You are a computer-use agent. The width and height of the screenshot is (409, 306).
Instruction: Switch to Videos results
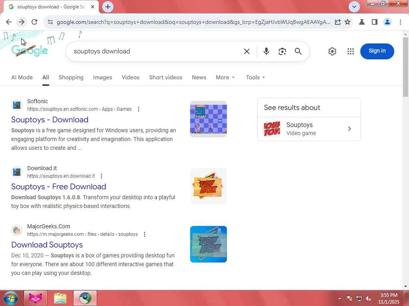[131, 77]
